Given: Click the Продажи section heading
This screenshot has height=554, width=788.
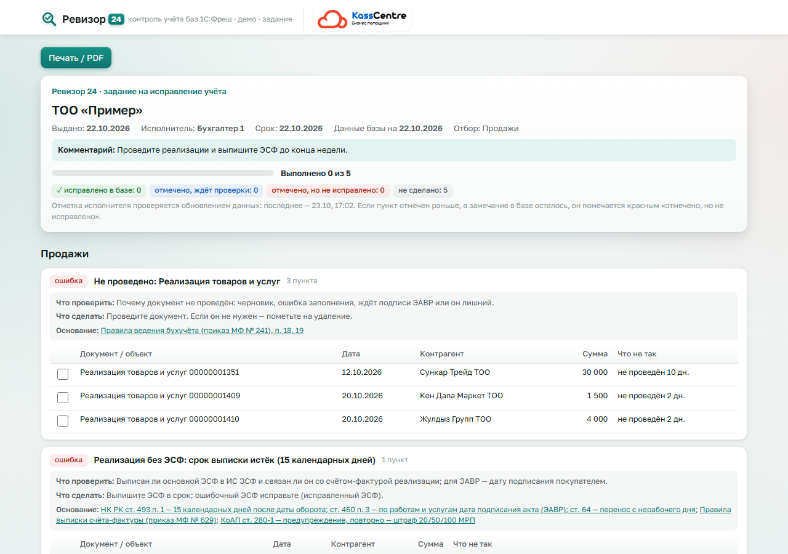Looking at the screenshot, I should tap(65, 254).
